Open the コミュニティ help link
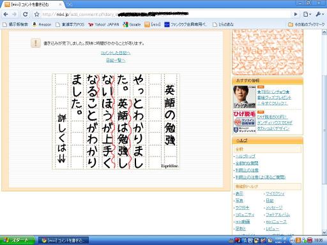The height and width of the screenshot is (245, 327). pos(245,214)
